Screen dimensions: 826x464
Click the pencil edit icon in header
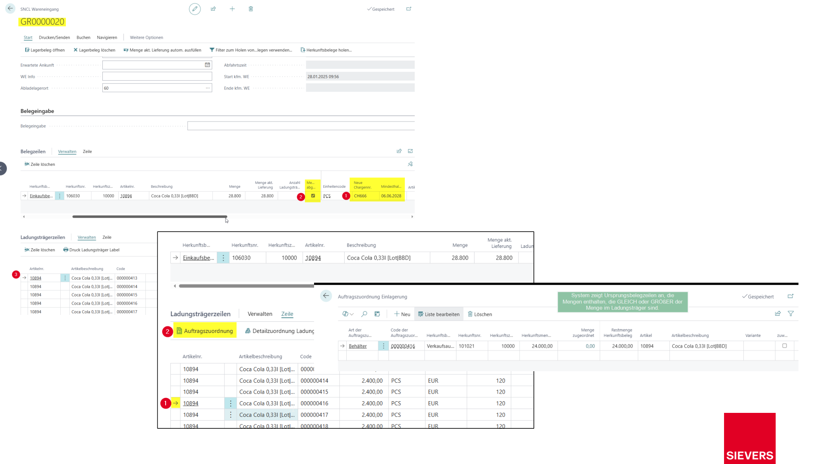(x=195, y=9)
